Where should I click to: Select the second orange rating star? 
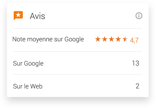tap(105, 39)
